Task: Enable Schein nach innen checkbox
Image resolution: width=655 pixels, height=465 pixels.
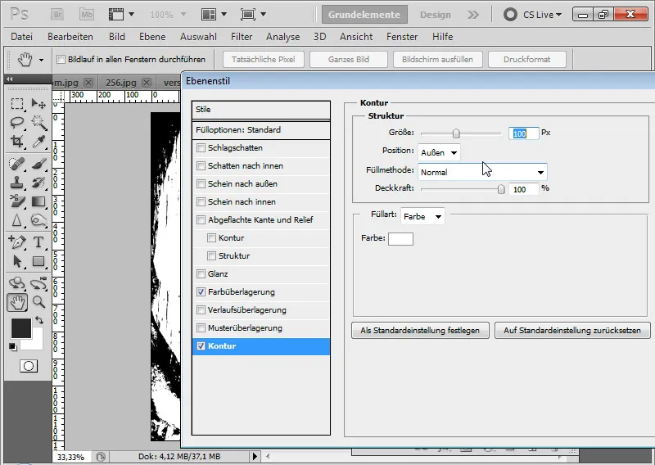Action: pyautogui.click(x=201, y=201)
